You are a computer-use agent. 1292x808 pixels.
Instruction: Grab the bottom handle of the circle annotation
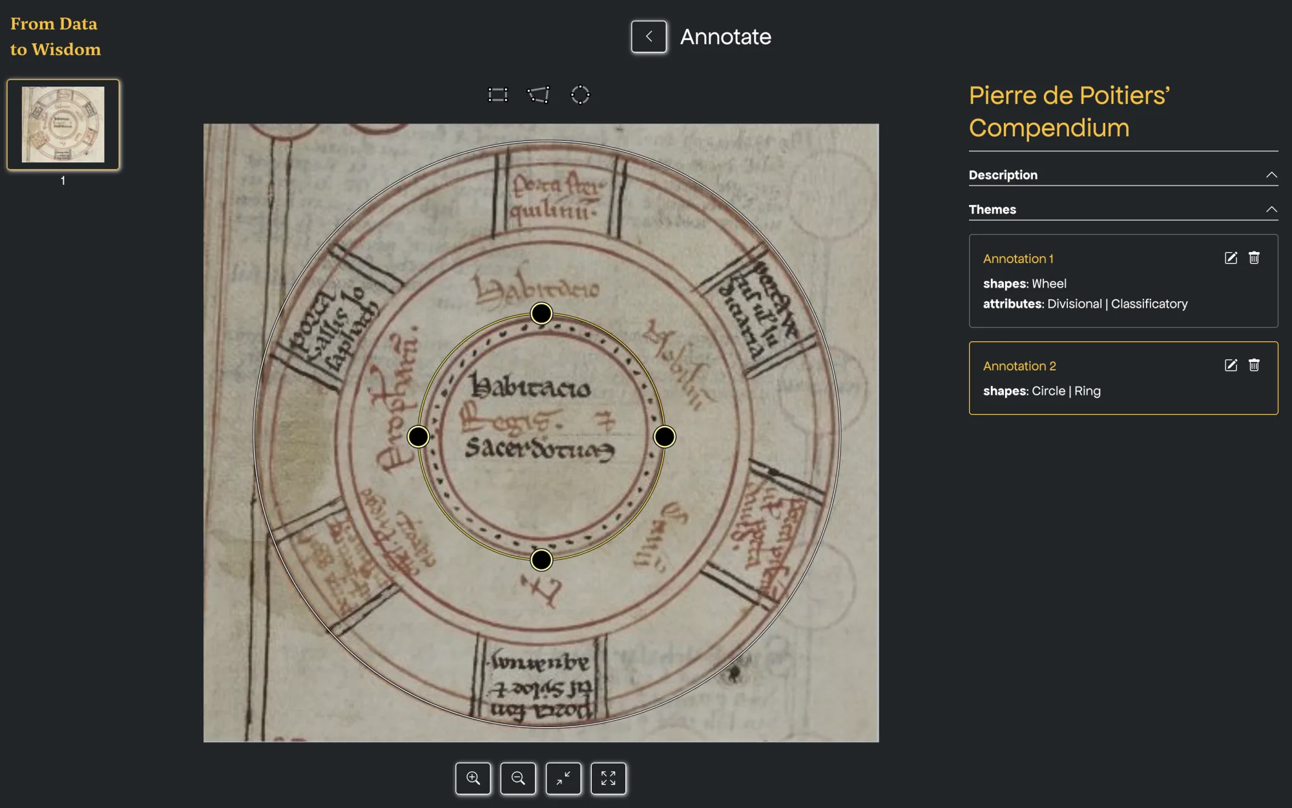tap(541, 560)
